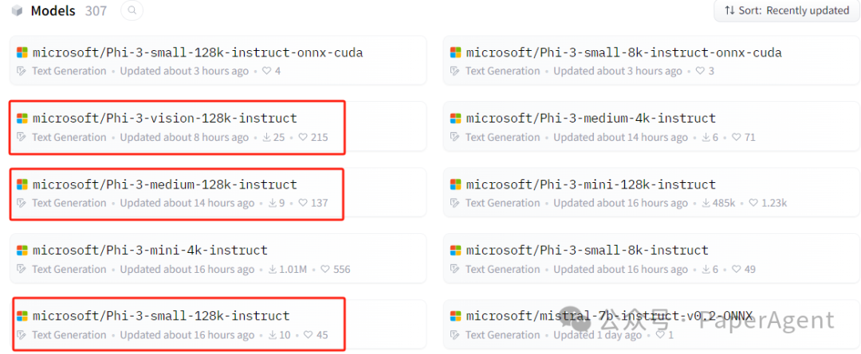The height and width of the screenshot is (354, 861).
Task: Open microsoft/Phi-3-mini-4k-instruct model page
Action: 150,251
